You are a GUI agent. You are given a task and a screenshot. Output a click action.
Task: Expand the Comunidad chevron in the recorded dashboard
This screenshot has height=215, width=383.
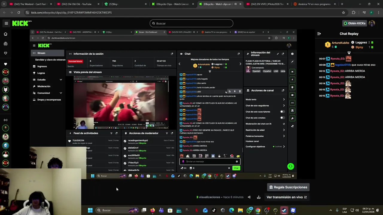(61, 93)
